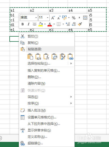The width and height of the screenshot is (109, 147).
Task: Paste values only using the 123 icon
Action: pos(38,57)
